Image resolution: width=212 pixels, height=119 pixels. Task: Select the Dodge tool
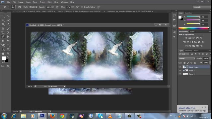click(8, 41)
